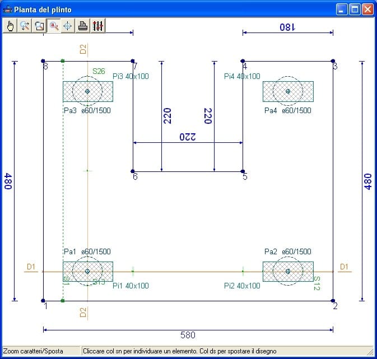Image resolution: width=377 pixels, height=359 pixels.
Task: Pick pile Pa2 at bottom right
Action: tap(288, 272)
